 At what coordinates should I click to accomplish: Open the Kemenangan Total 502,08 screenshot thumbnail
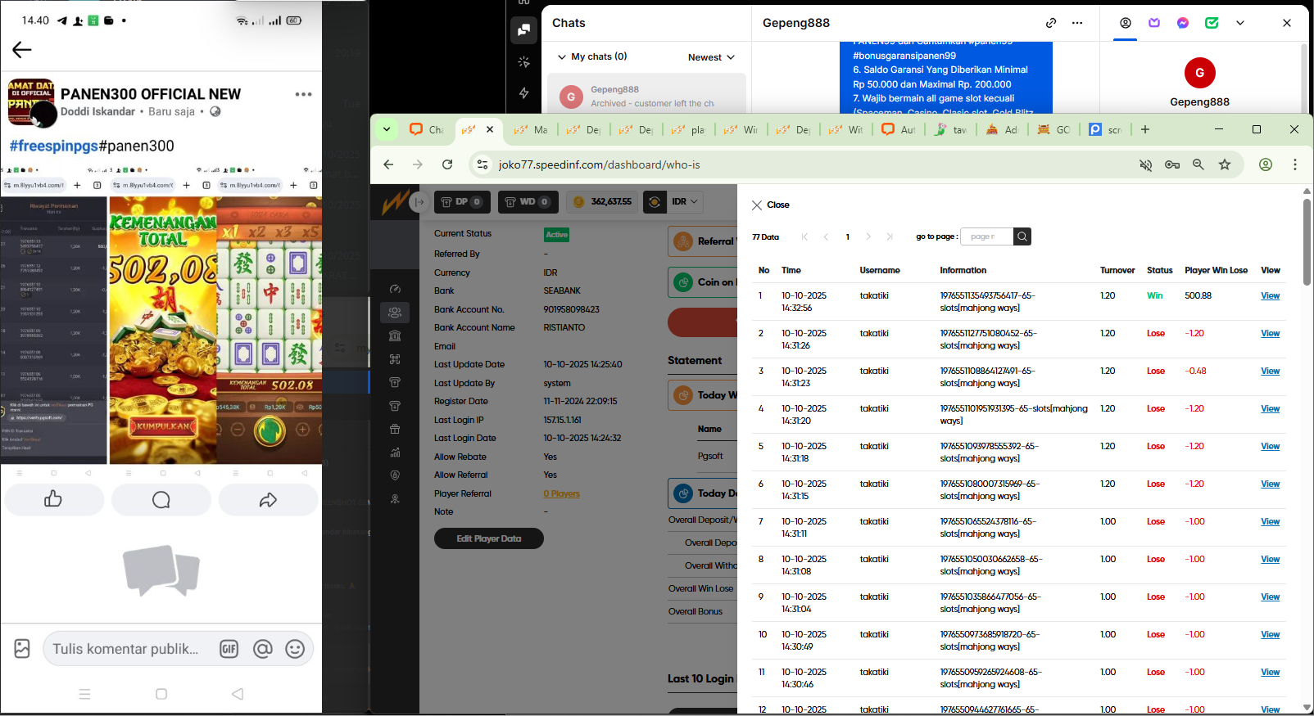163,331
